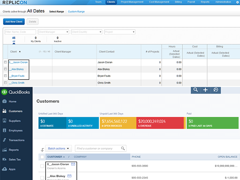Open __Chris Smith client link
Image resolution: width=240 pixels, height=180 pixels.
tap(17, 83)
